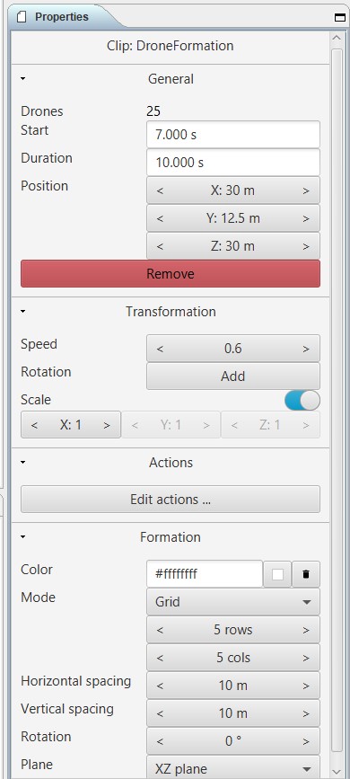
Task: Select the Properties tab
Action: [62, 17]
